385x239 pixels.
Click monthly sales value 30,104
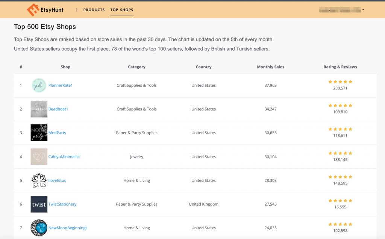(x=271, y=157)
